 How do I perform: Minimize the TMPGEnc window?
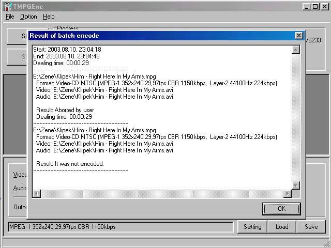coord(307,6)
